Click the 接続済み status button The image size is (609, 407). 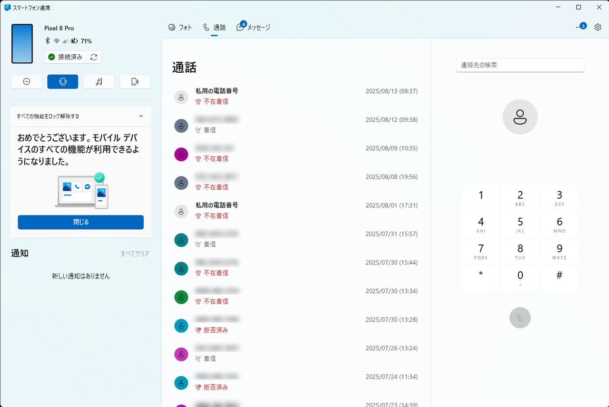click(66, 57)
